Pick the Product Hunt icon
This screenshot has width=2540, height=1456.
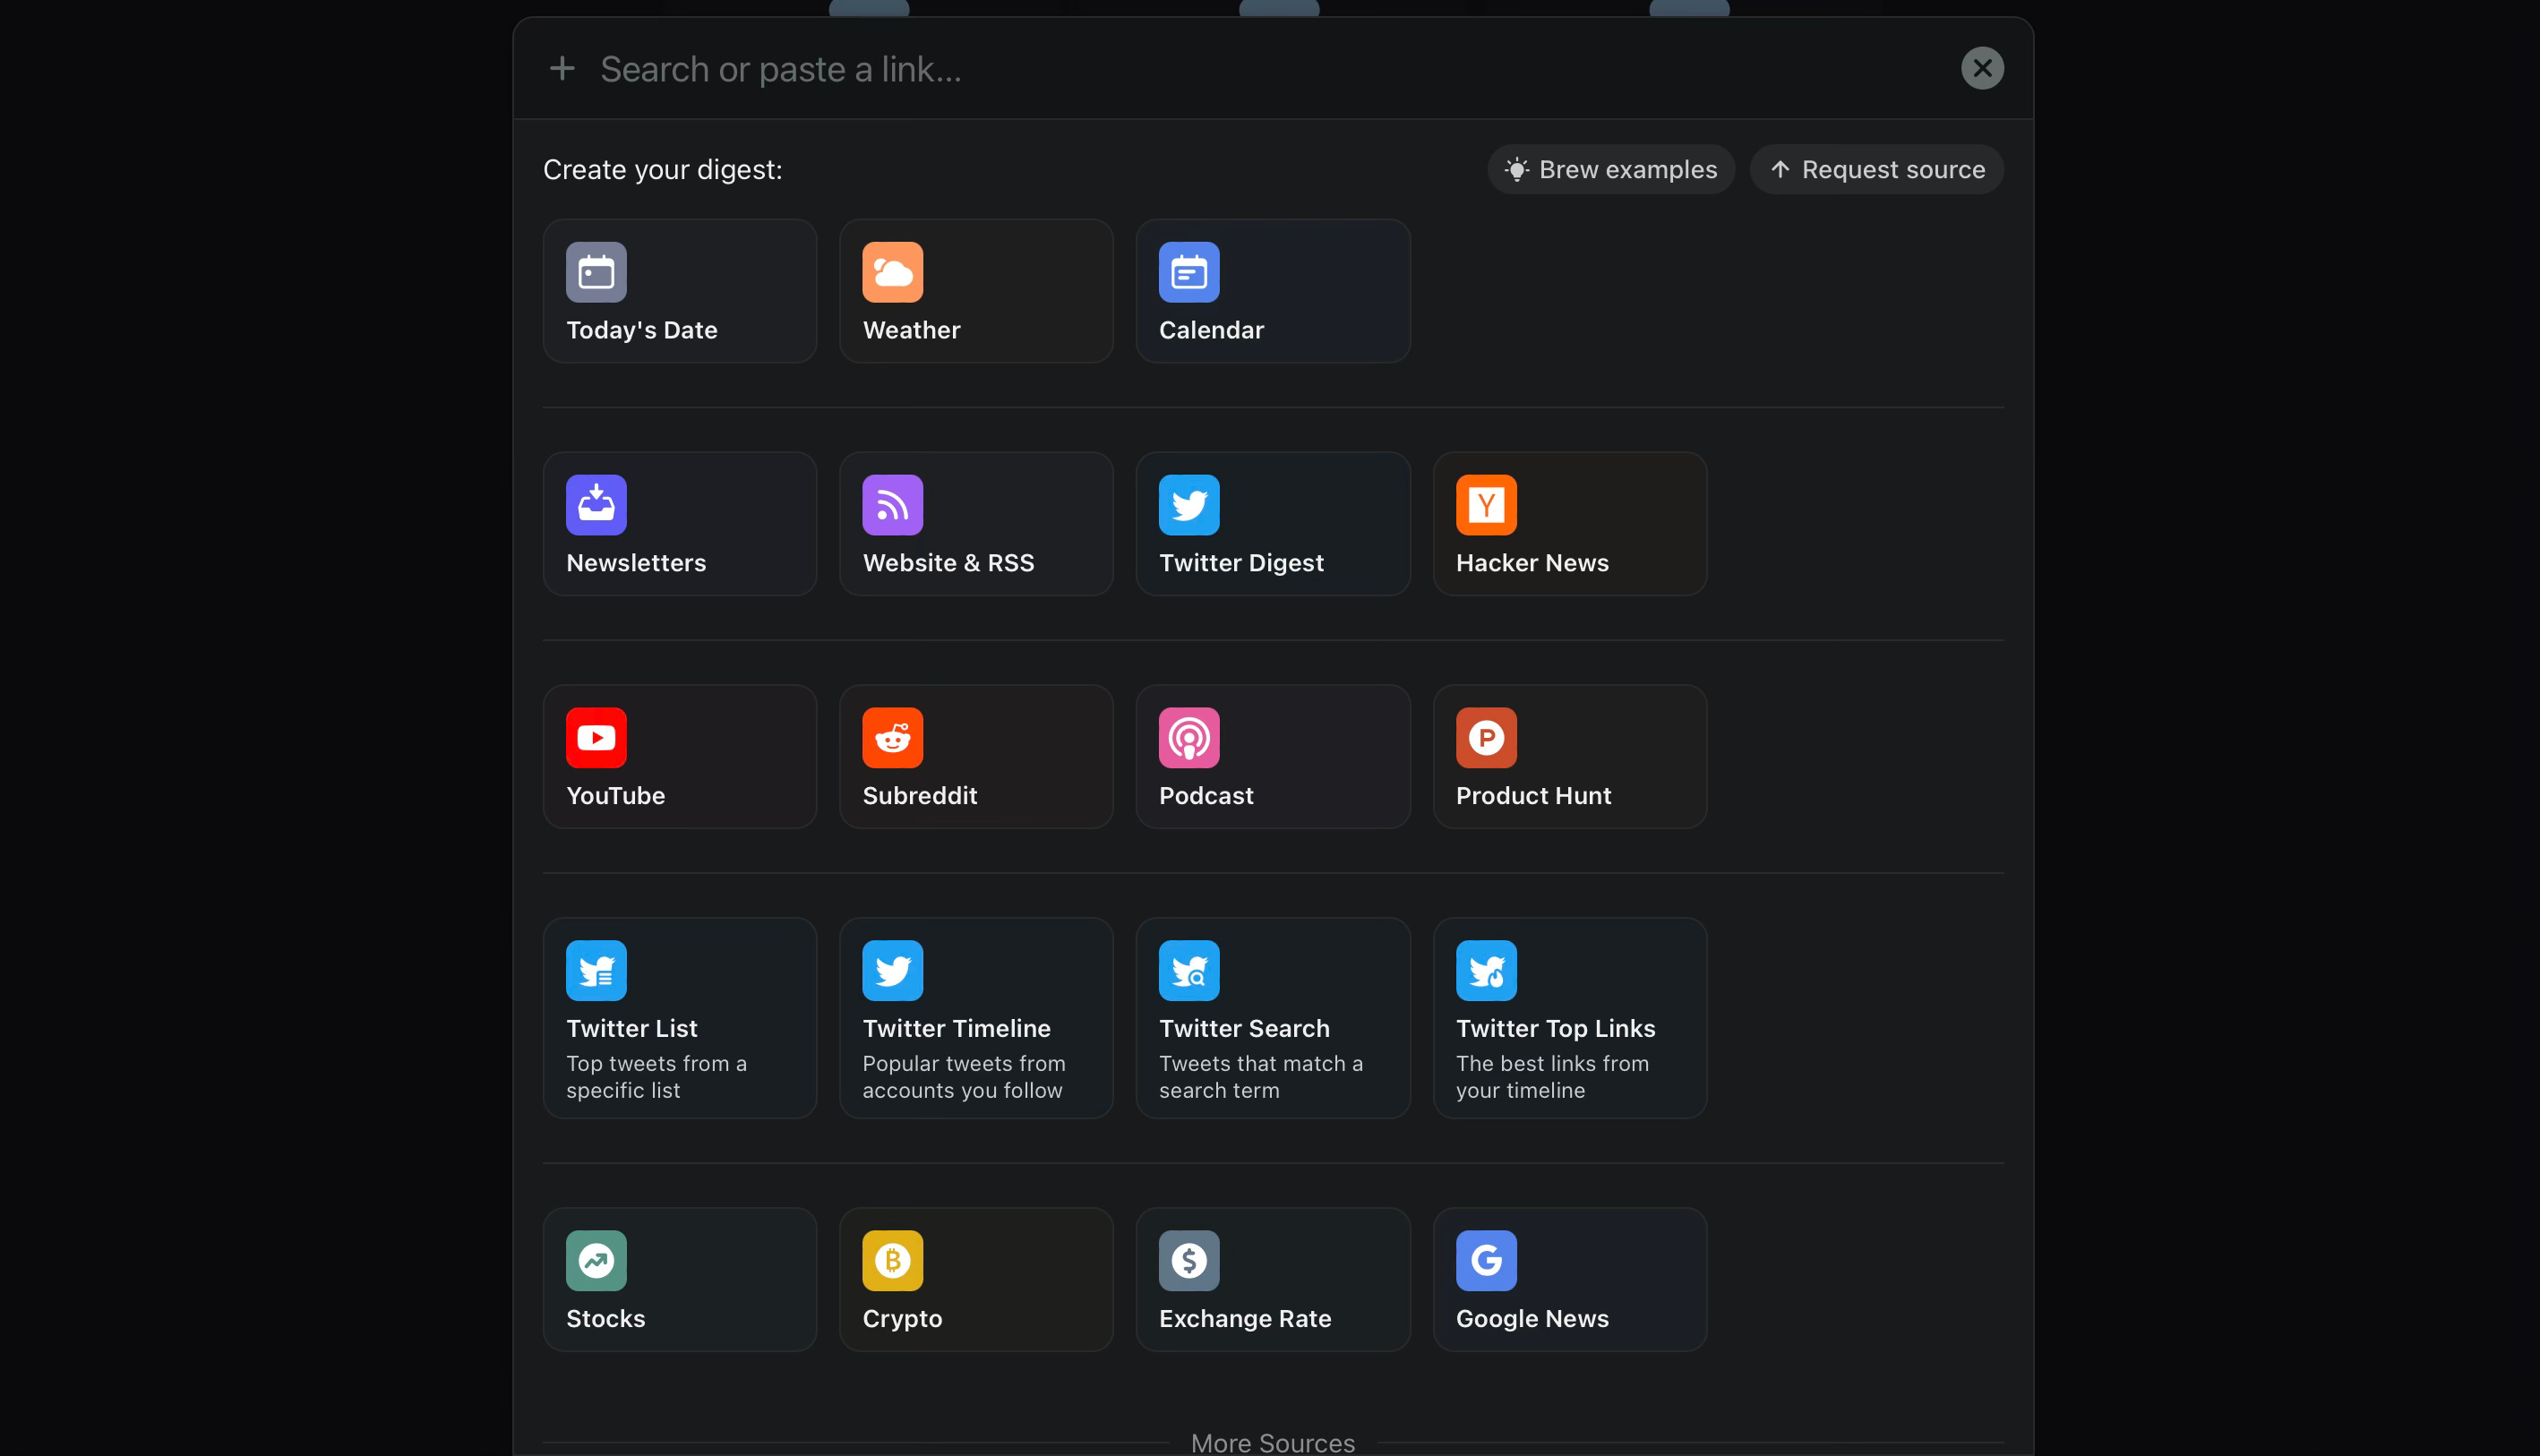click(x=1486, y=738)
